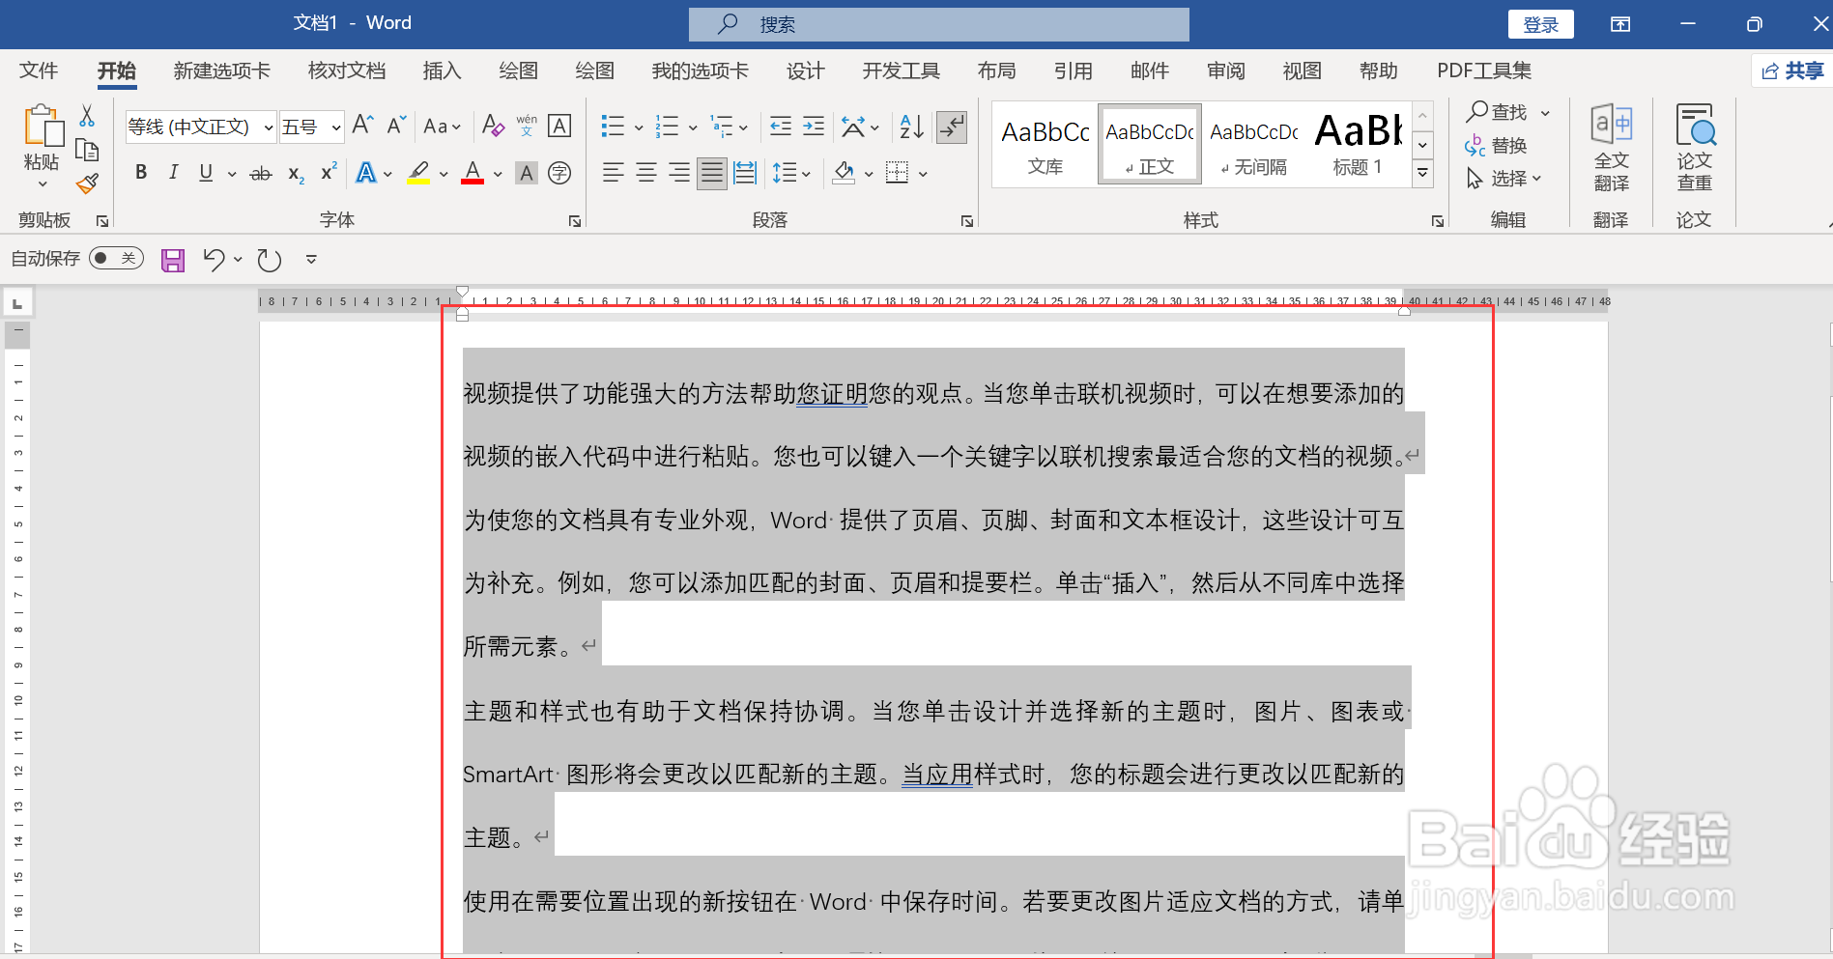The image size is (1833, 959).
Task: Center align the text
Action: [x=646, y=173]
